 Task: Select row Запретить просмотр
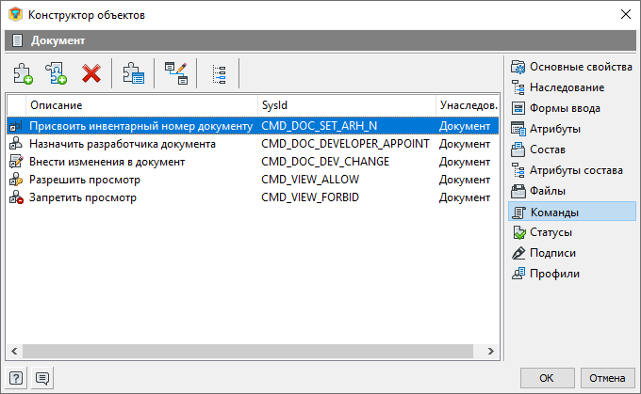tap(253, 197)
